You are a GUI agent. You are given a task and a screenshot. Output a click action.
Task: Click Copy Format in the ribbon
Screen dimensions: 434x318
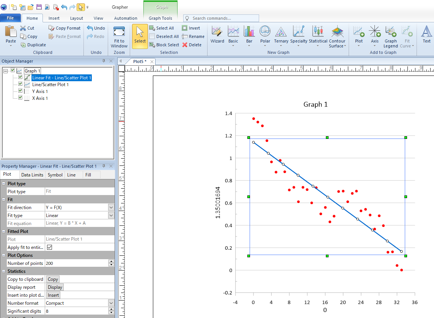pos(64,28)
